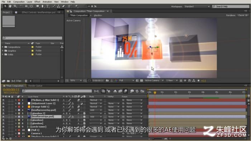Screen dimensions: 251x141
Task: Hide the Orange Solid 1 layer
Action: click(4, 107)
